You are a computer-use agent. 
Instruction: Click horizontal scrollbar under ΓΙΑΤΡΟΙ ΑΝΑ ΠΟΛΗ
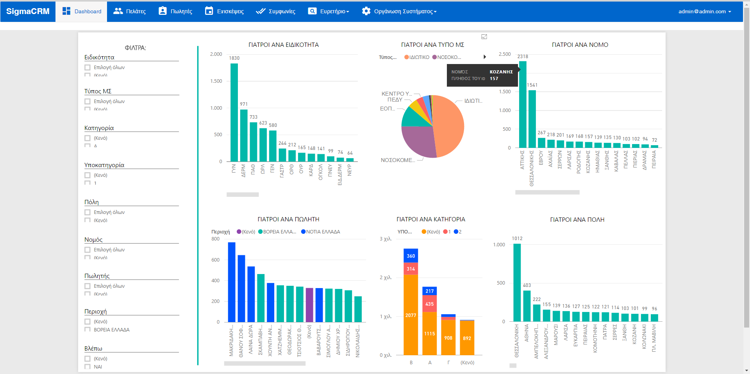click(513, 366)
